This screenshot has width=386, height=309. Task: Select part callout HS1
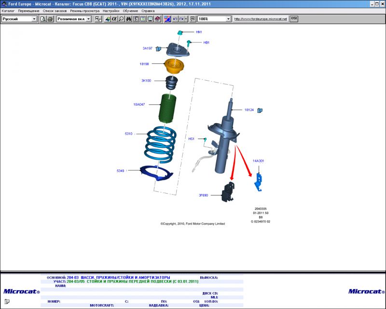[x=191, y=139]
